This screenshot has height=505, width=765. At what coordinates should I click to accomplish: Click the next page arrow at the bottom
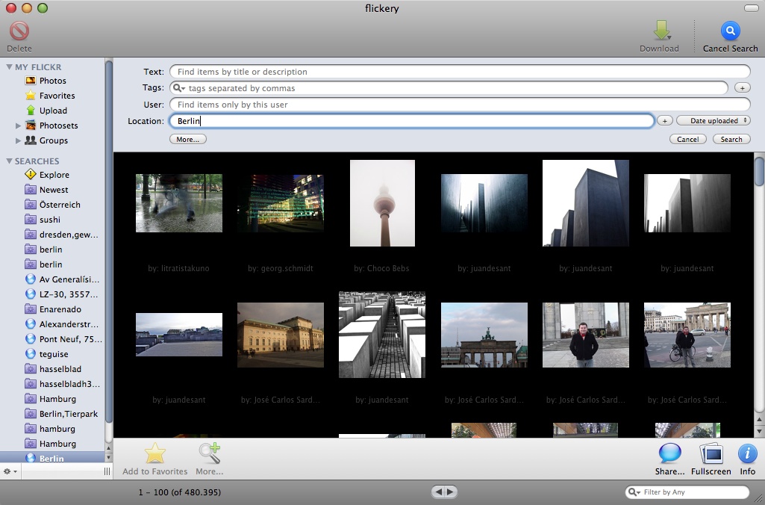(x=451, y=492)
